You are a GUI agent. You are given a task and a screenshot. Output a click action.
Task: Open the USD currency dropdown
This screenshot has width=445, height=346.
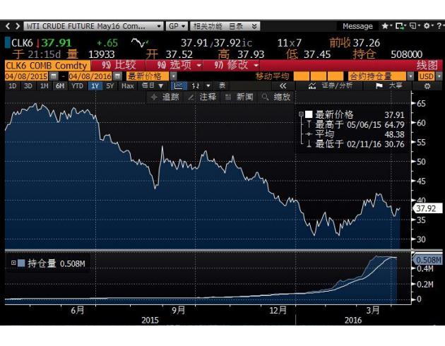427,76
